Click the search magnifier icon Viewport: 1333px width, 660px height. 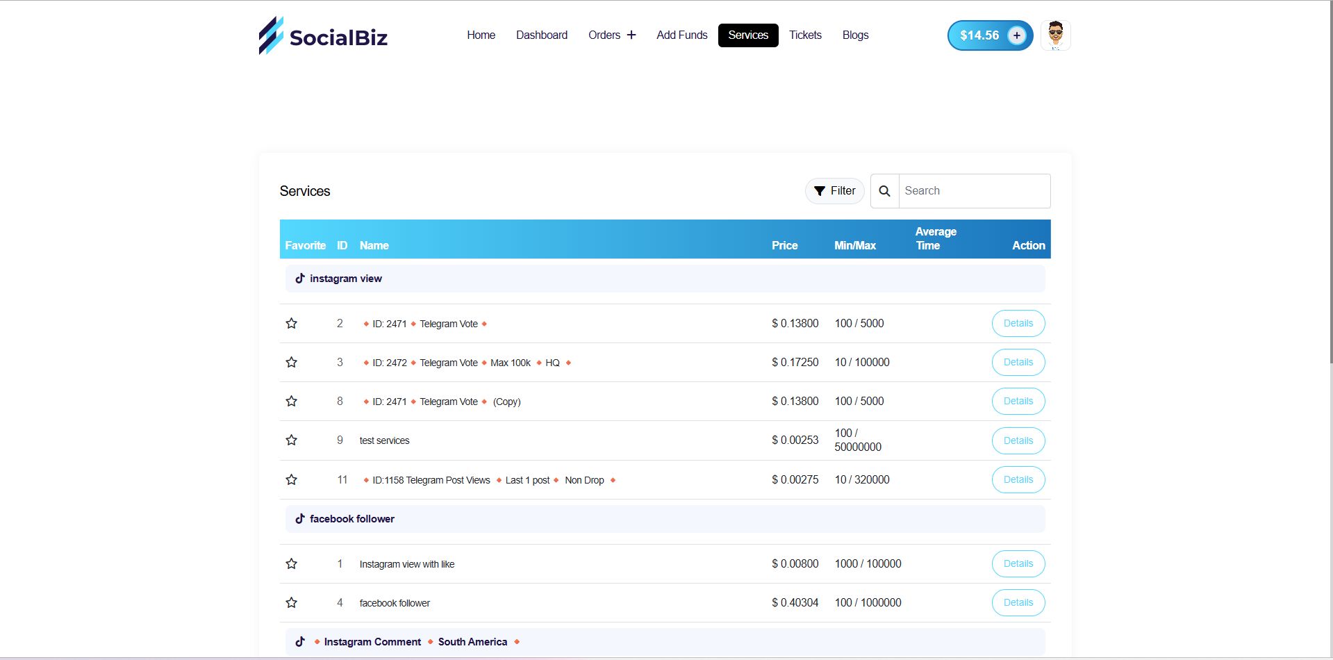pos(884,191)
